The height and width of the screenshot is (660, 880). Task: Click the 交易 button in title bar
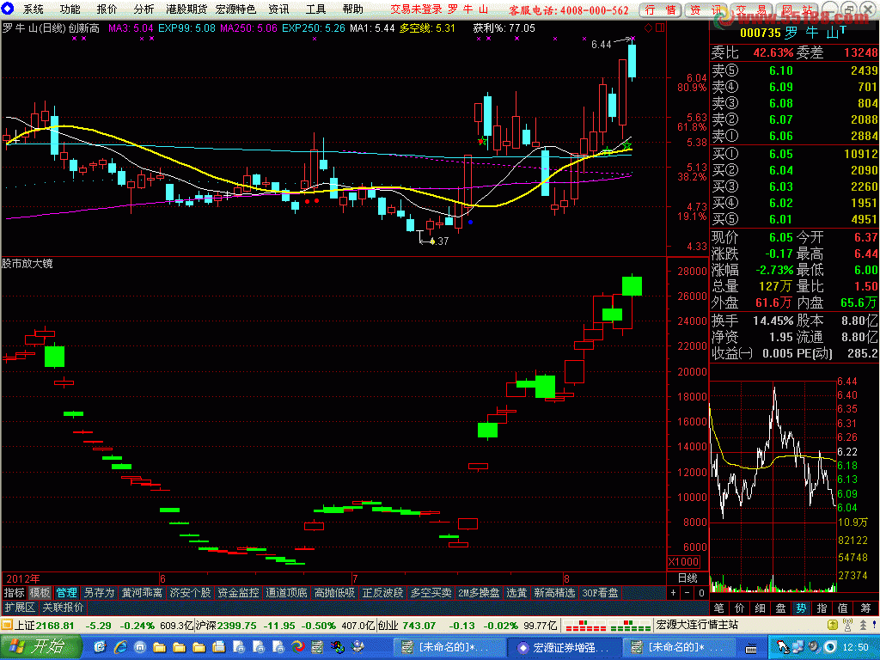click(x=751, y=9)
